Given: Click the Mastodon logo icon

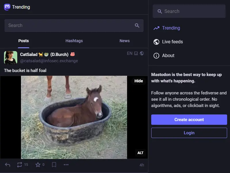Looking at the screenshot, I should coord(7,7).
